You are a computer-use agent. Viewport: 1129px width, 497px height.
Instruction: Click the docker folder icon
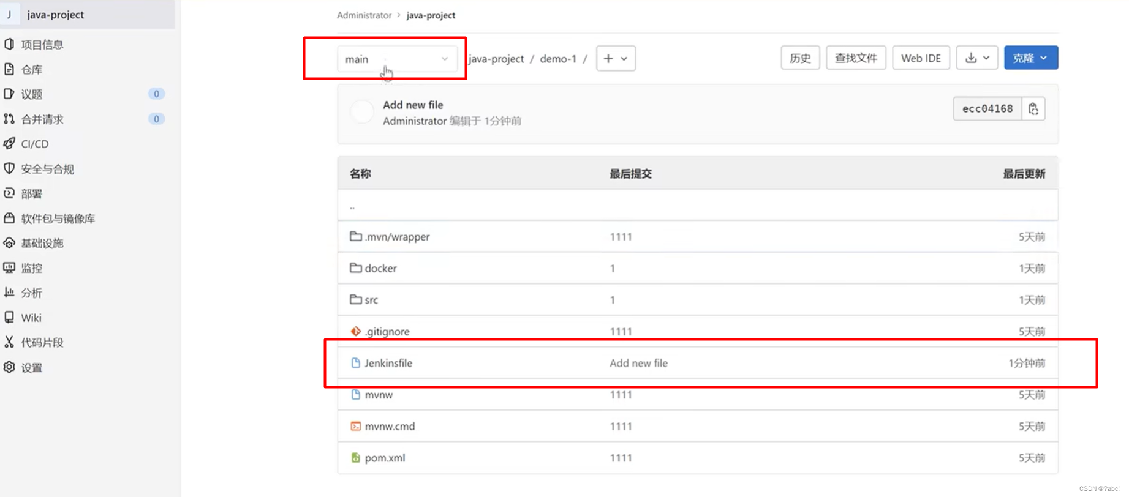(355, 267)
